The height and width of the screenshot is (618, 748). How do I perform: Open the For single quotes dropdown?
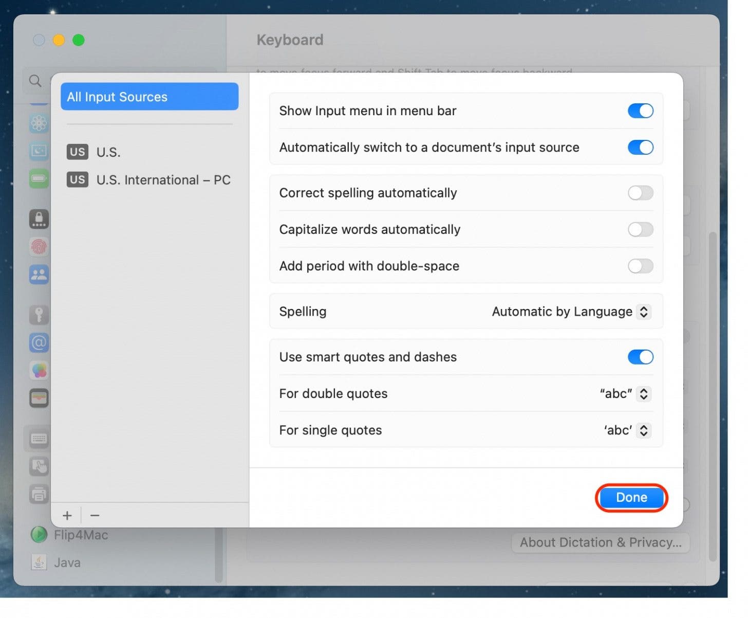(627, 430)
